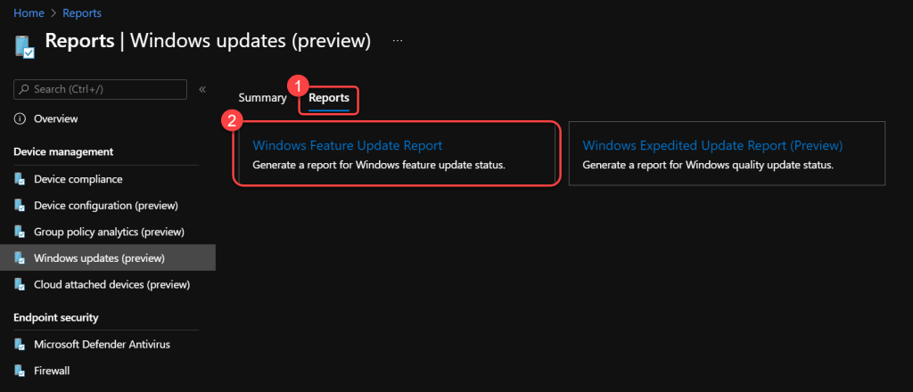The height and width of the screenshot is (392, 913).
Task: Select Device compliance in sidebar
Action: [78, 179]
